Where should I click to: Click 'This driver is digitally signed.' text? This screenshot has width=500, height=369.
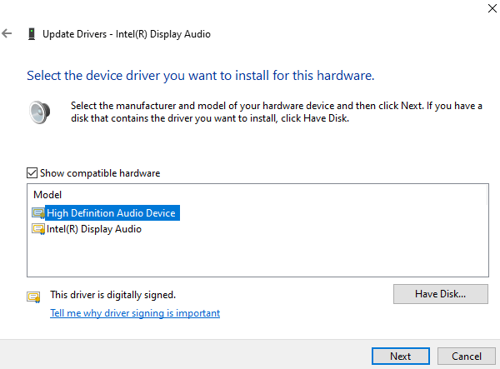(x=112, y=295)
